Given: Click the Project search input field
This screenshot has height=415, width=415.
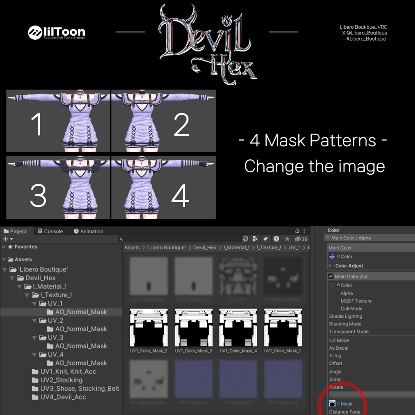Looking at the screenshot, I should [180, 239].
